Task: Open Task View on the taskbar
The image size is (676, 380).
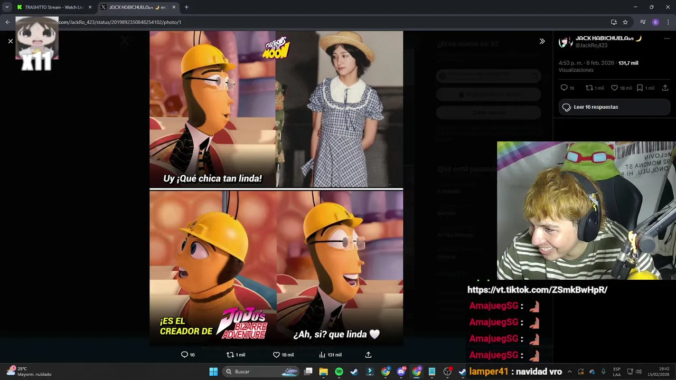Action: tap(308, 372)
